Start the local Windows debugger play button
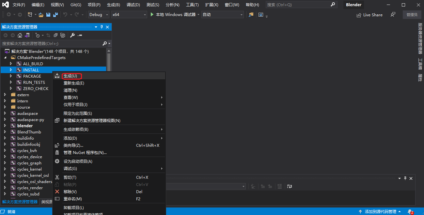This screenshot has height=215, width=424. (x=152, y=15)
